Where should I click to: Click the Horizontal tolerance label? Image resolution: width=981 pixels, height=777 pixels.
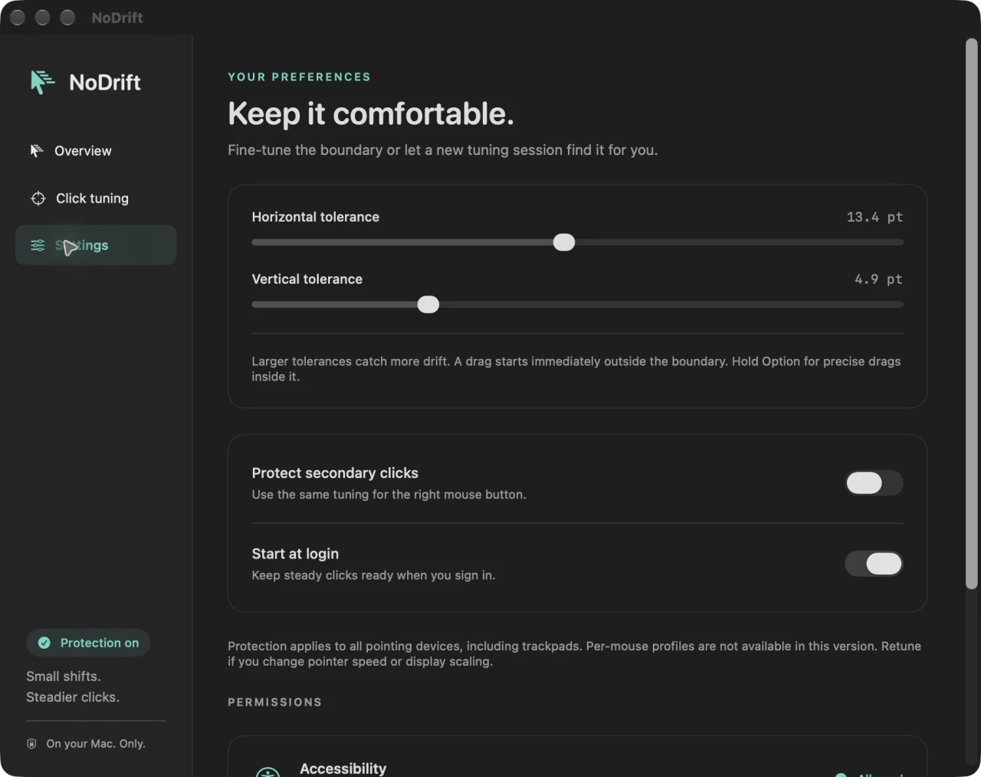point(316,217)
